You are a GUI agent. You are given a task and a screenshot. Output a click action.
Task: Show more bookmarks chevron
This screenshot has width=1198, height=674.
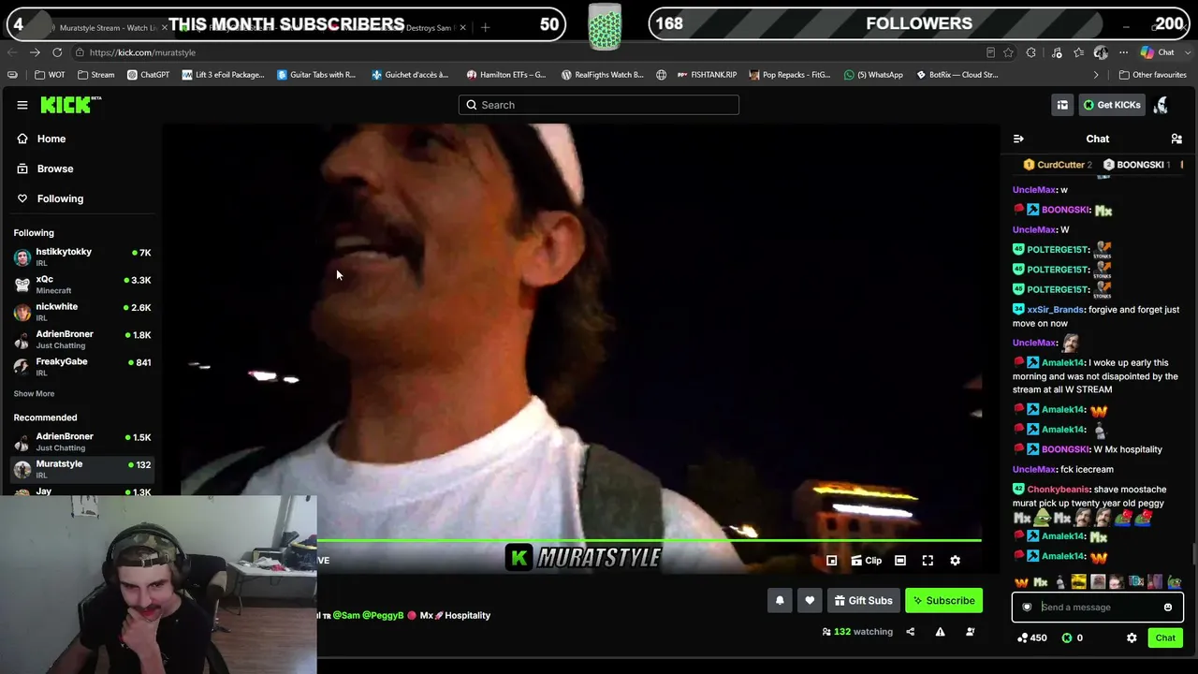[1096, 75]
